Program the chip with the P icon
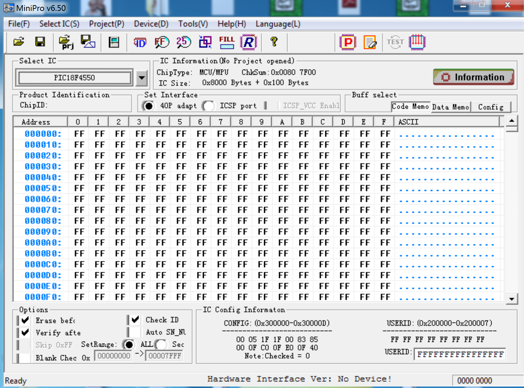Screen dimensions: 524x388 click(x=348, y=42)
